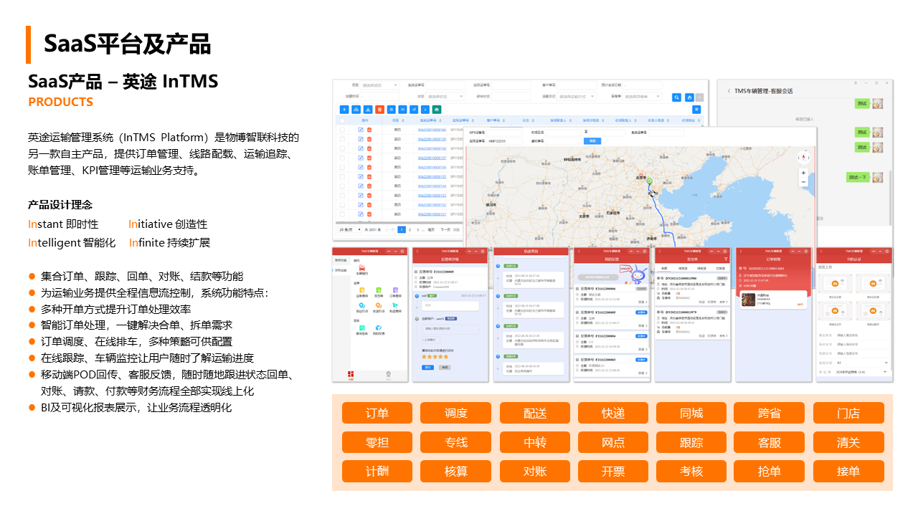Tick checkbox for row IWA220819000157
Screen dimensions: 918x516
tap(342, 158)
